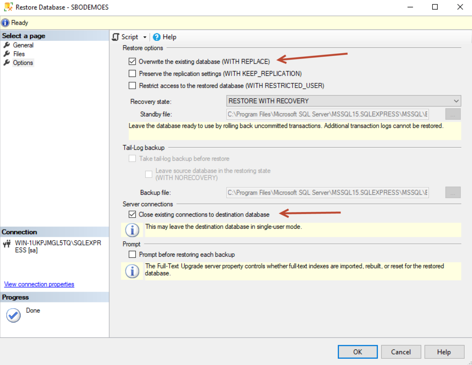Open the Recovery state dropdown
The width and height of the screenshot is (472, 365).
(457, 101)
